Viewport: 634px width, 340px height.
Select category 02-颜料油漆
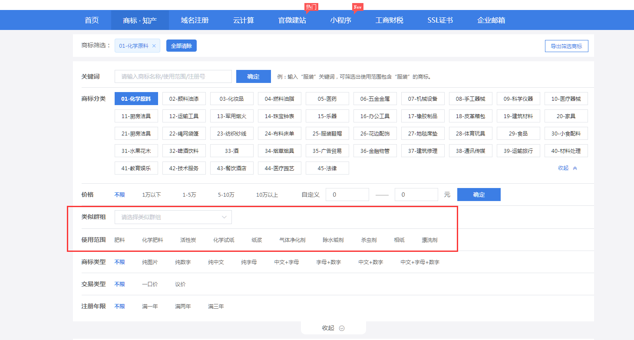[x=184, y=99]
